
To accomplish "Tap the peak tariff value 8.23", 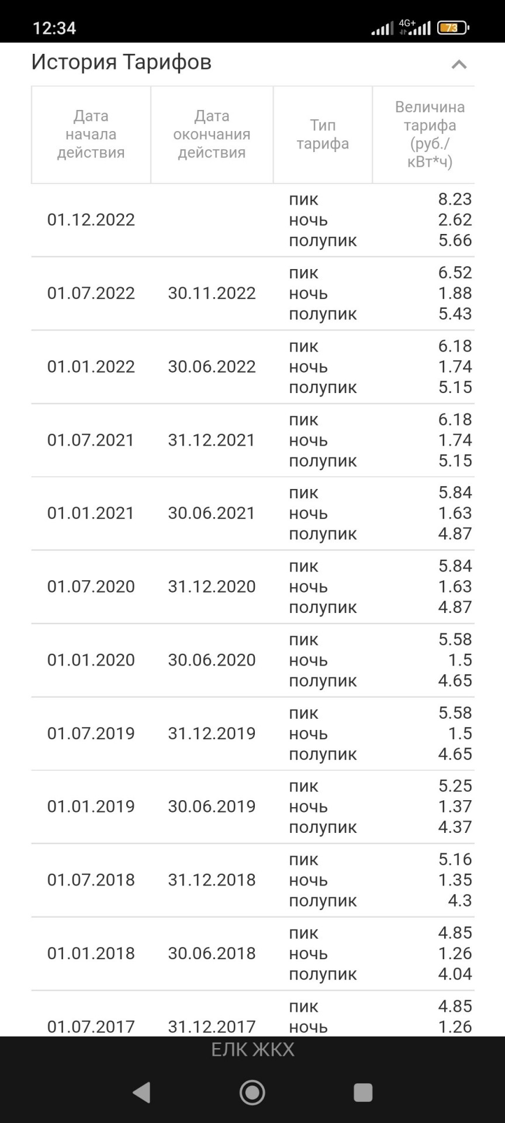I will (455, 199).
